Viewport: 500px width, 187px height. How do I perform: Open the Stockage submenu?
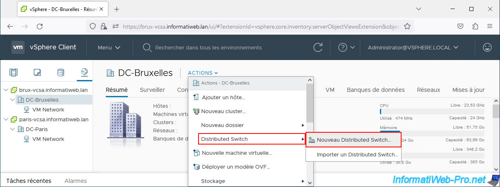[x=248, y=181]
